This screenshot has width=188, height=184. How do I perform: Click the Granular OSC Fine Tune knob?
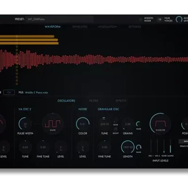coord(104,147)
